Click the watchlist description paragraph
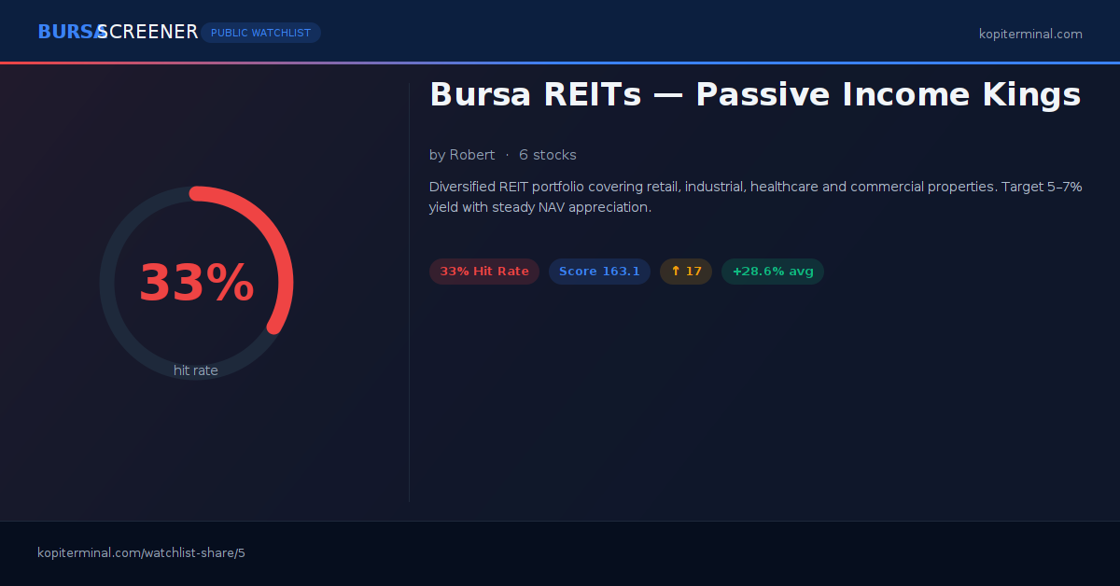This screenshot has width=1120, height=586. [755, 197]
